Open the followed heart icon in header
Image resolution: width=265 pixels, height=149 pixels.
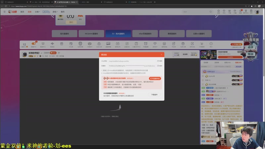pyautogui.click(x=224, y=12)
